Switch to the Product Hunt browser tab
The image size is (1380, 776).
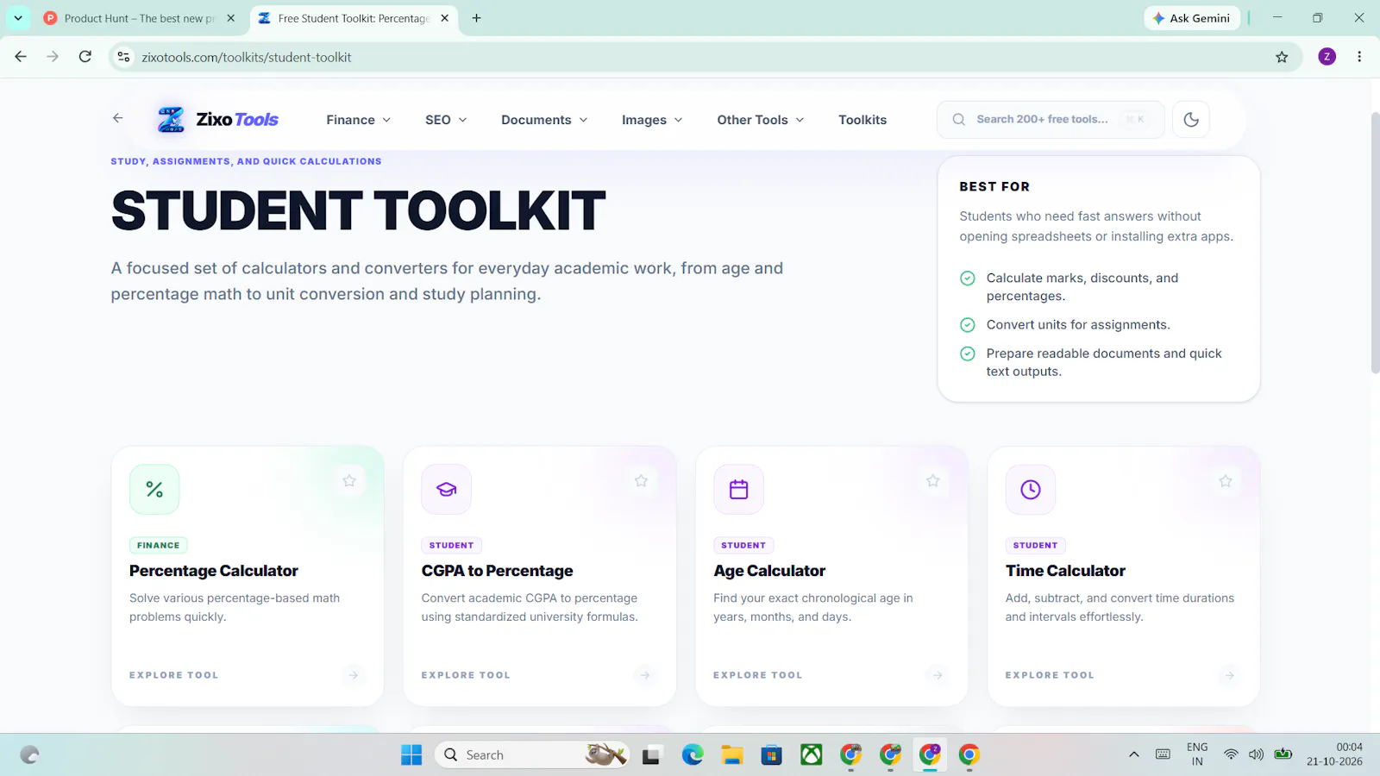click(x=140, y=18)
